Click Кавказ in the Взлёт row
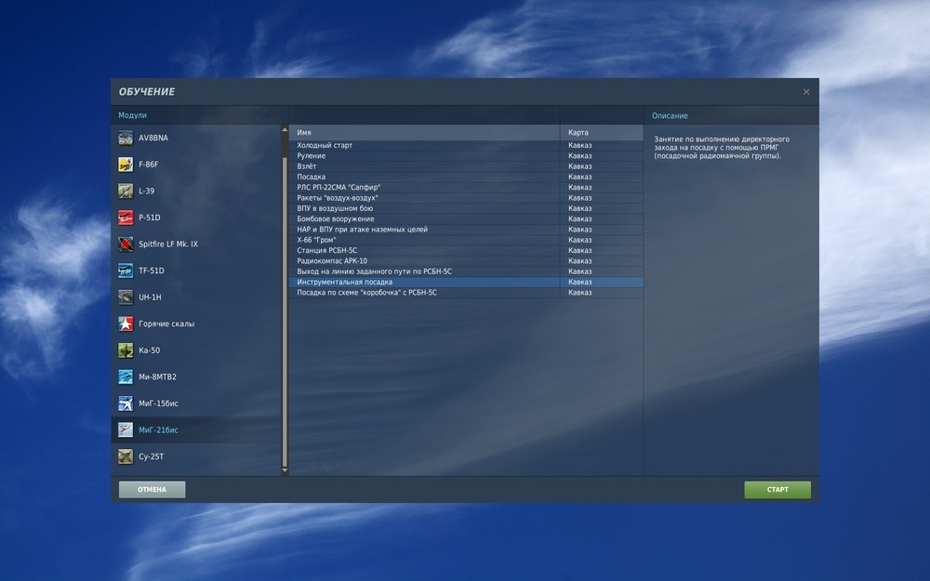 click(x=579, y=166)
